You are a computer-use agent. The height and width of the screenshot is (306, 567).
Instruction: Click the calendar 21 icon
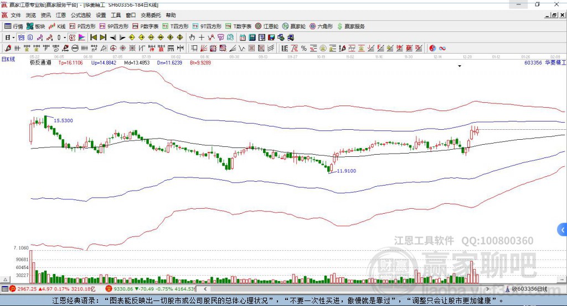[x=243, y=38]
